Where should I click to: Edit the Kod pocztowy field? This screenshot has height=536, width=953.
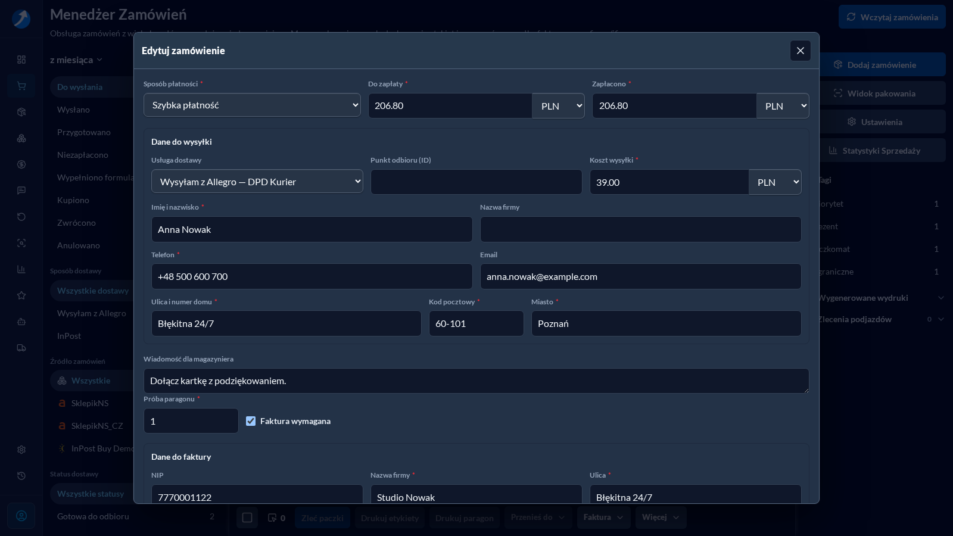476,323
